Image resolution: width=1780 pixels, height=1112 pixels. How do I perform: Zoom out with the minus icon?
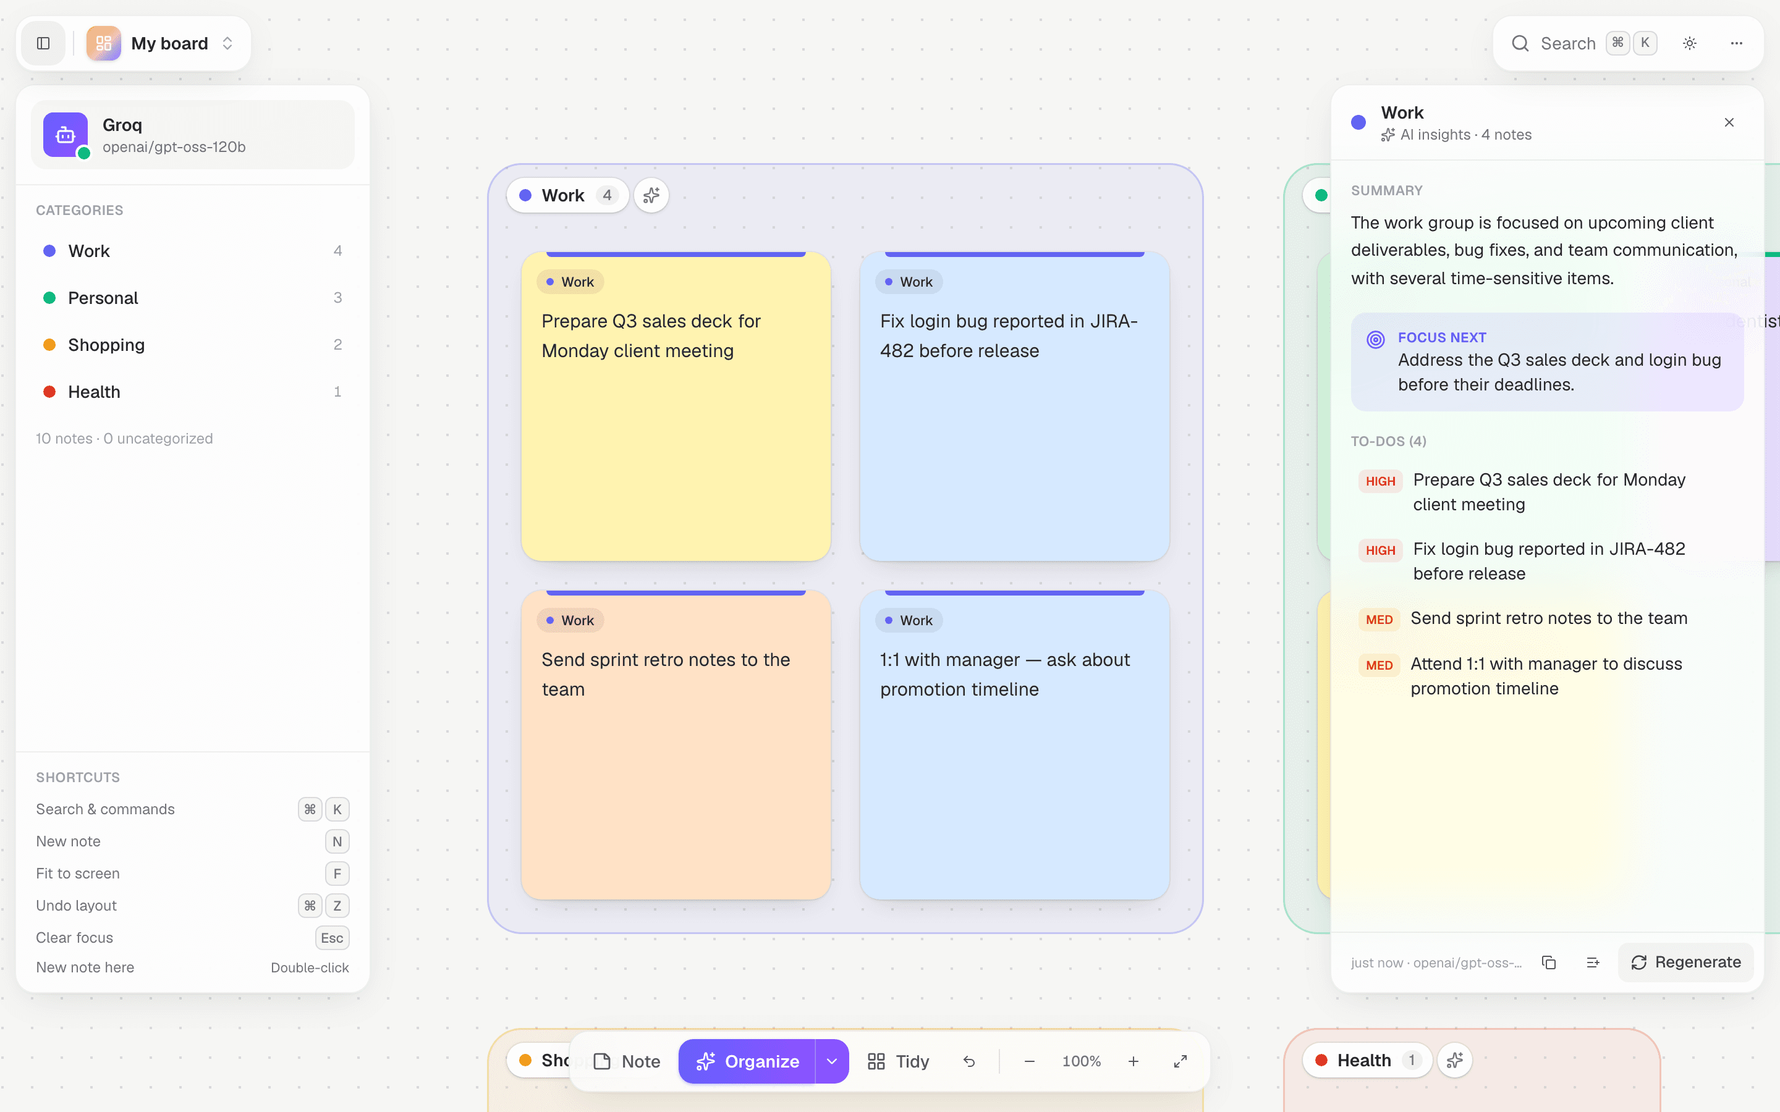(x=1029, y=1061)
